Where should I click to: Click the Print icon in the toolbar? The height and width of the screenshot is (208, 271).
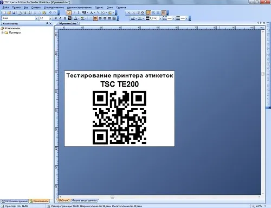[x=24, y=12]
